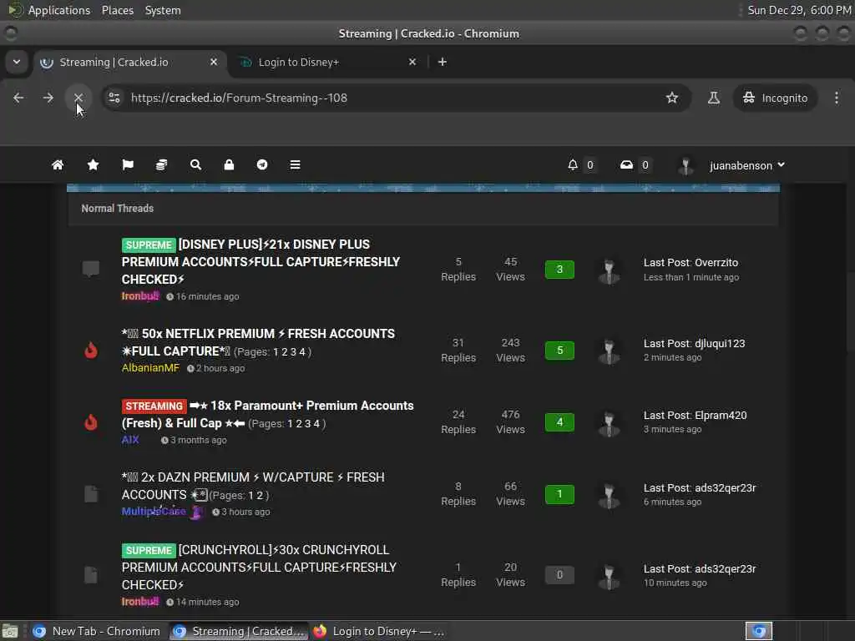The height and width of the screenshot is (641, 855).
Task: Open AIX author profile
Action: click(x=130, y=440)
